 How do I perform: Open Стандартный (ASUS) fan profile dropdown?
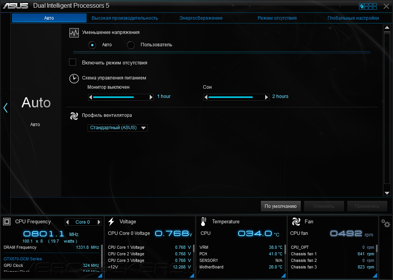(117, 128)
